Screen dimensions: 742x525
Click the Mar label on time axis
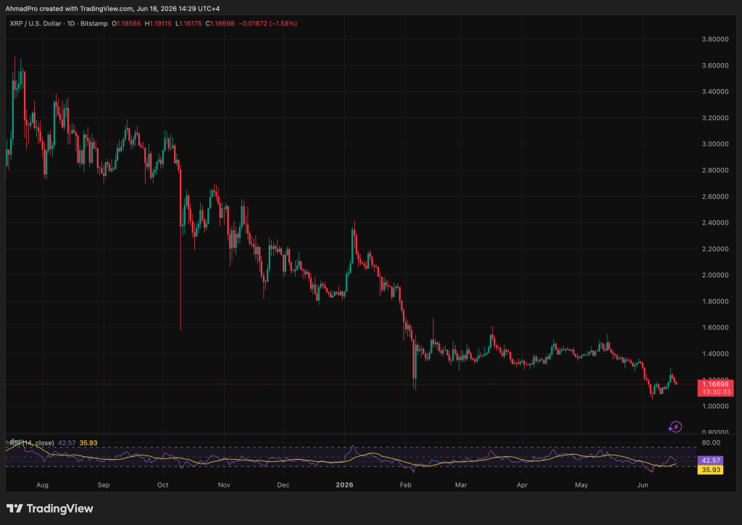(x=461, y=484)
